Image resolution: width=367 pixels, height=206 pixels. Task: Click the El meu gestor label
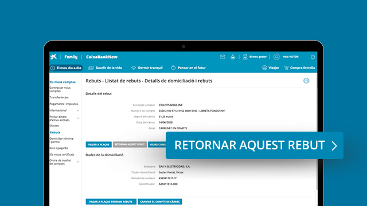258,57
